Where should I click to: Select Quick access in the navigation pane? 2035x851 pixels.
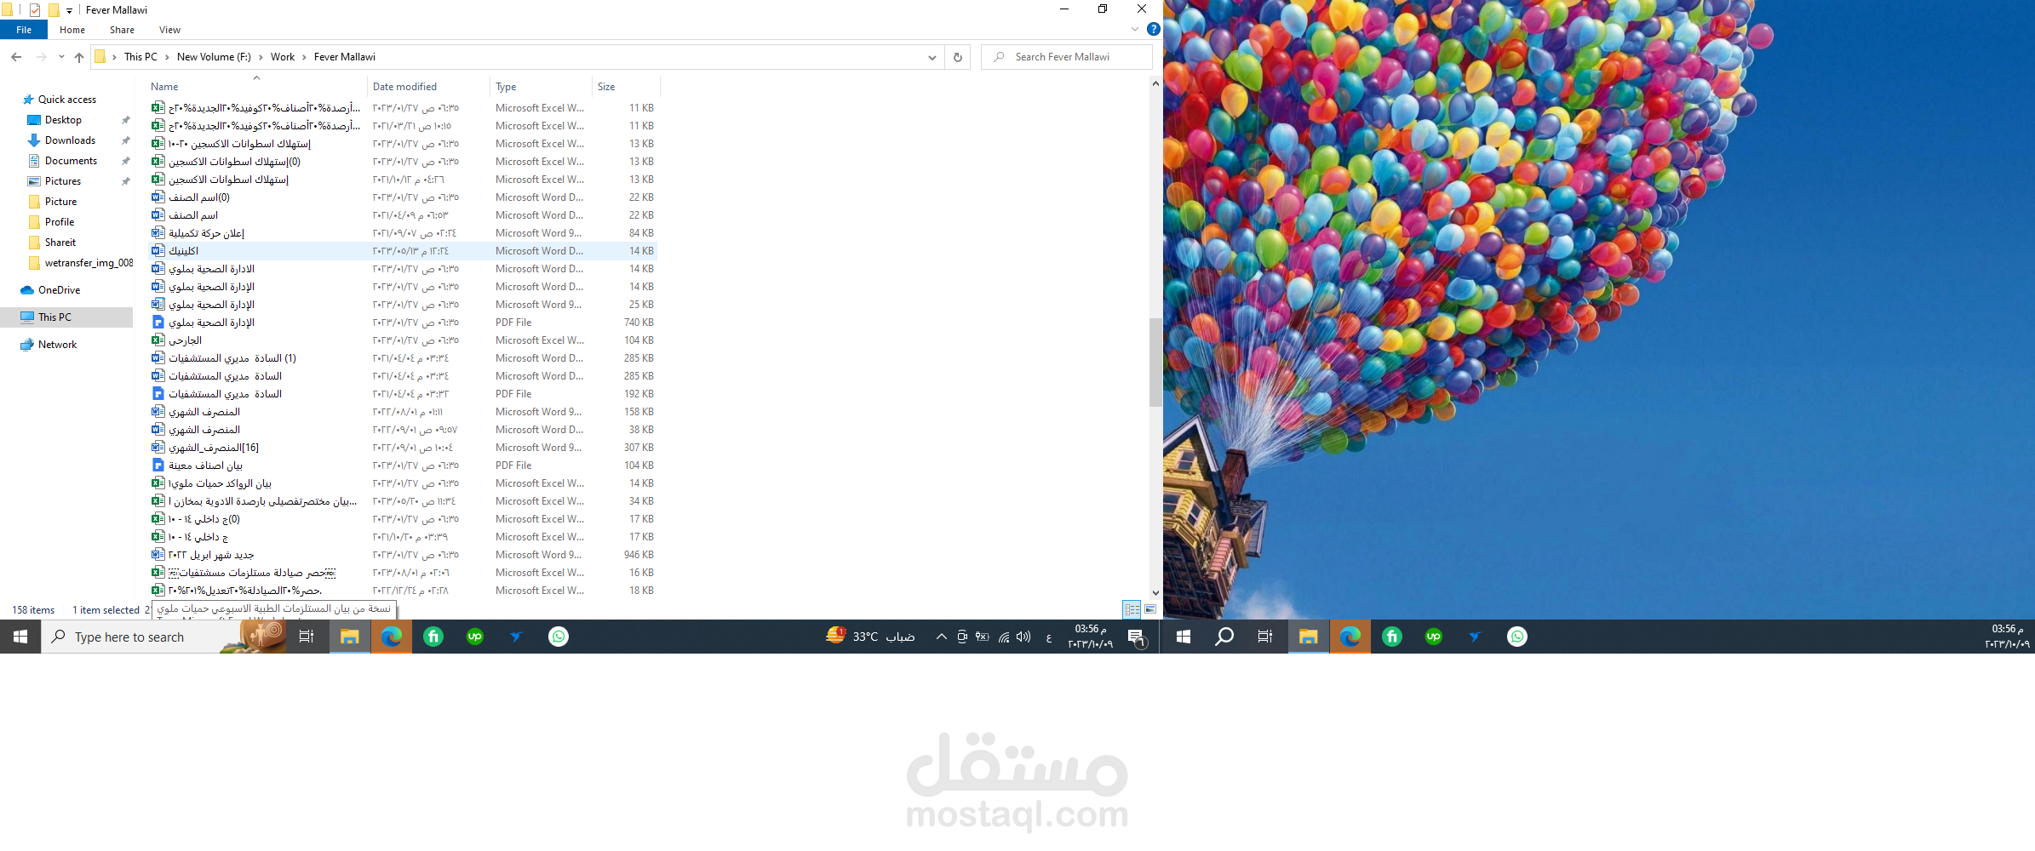66,100
